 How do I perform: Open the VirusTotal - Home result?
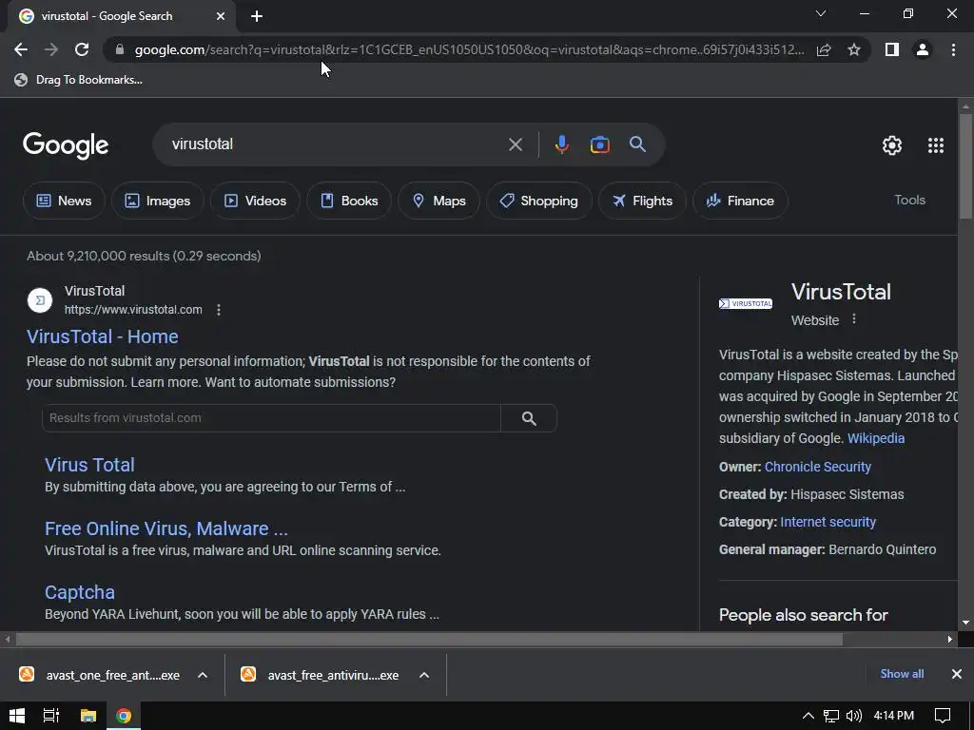point(103,336)
